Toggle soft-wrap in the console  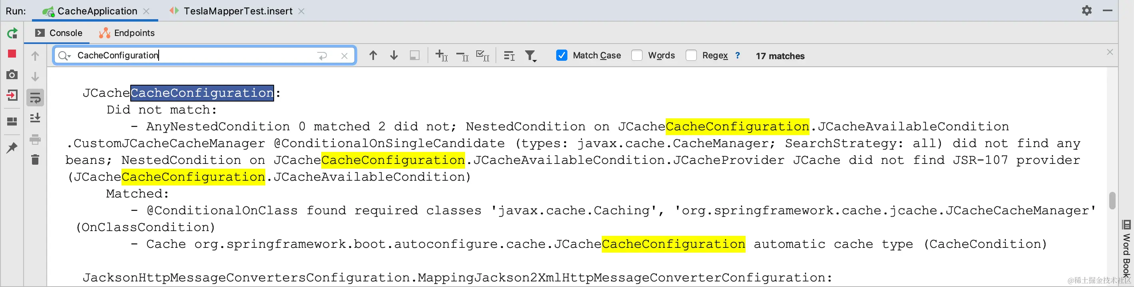click(35, 98)
